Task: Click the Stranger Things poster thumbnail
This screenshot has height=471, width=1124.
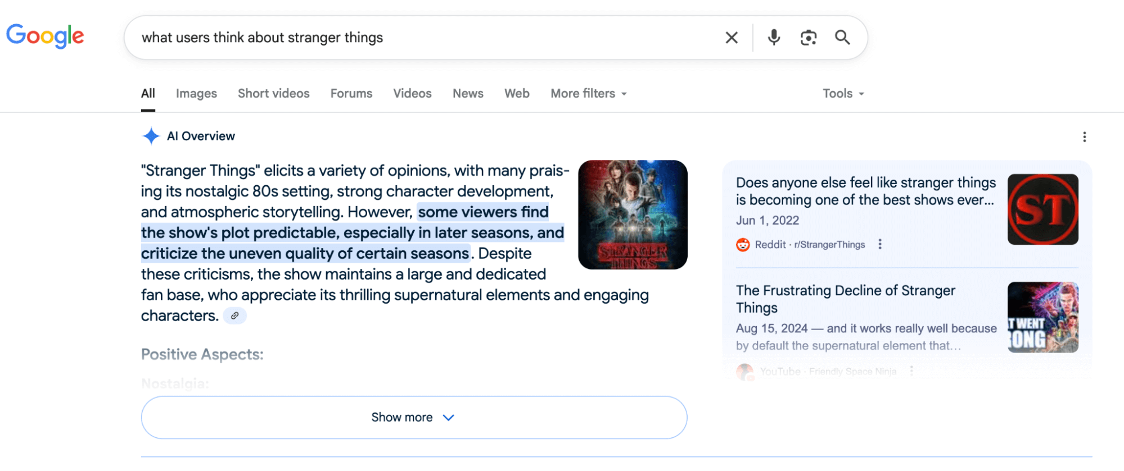Action: [x=633, y=214]
